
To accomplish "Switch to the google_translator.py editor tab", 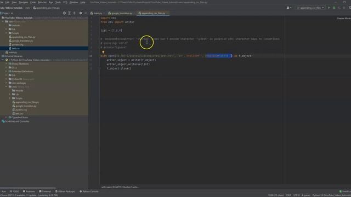I will 121,13.
